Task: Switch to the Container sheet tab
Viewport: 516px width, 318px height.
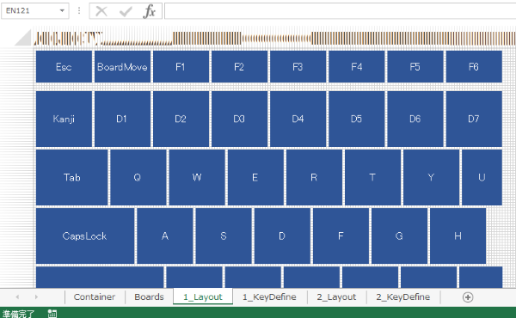Action: [95, 297]
